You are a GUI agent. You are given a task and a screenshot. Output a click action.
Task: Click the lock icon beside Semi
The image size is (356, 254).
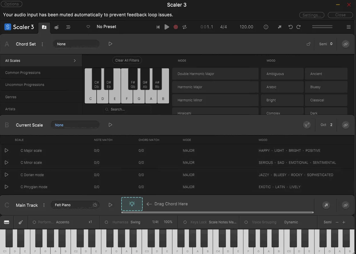click(x=309, y=44)
